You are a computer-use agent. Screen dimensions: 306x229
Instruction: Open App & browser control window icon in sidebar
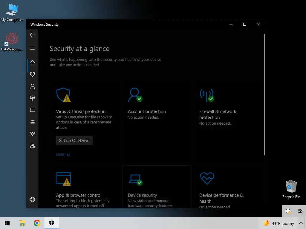32,110
